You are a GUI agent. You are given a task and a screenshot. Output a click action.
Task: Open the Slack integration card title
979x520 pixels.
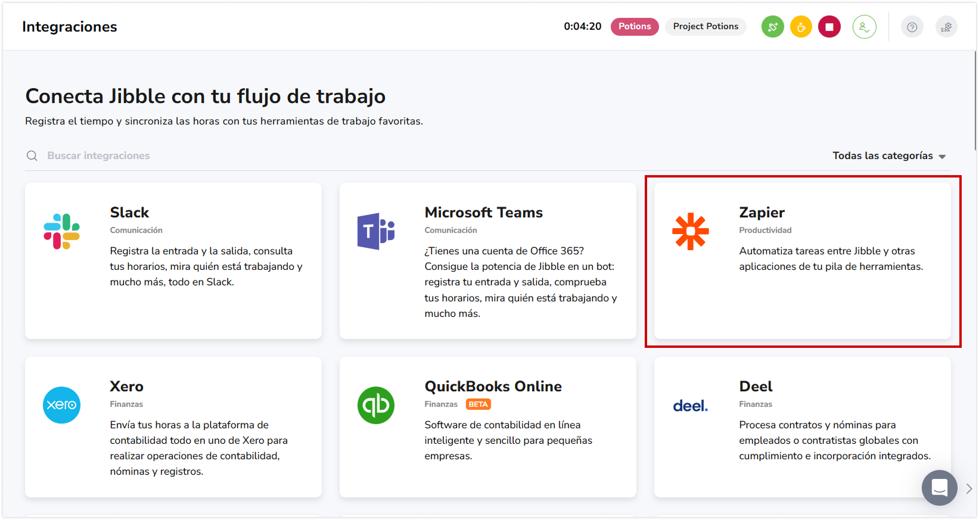[x=129, y=213]
